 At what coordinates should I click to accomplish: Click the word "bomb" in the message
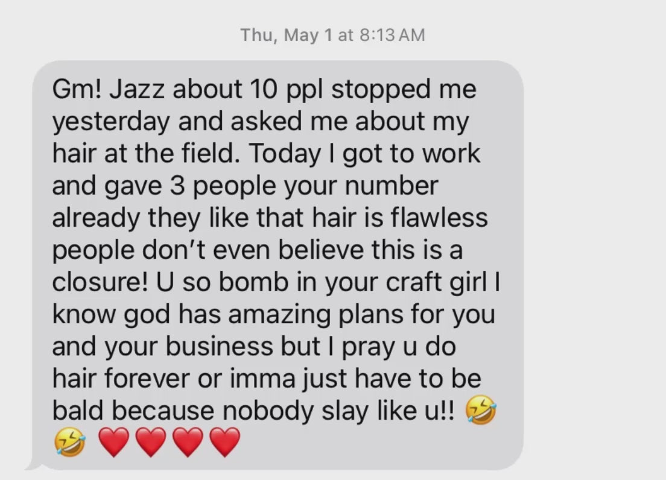253,282
